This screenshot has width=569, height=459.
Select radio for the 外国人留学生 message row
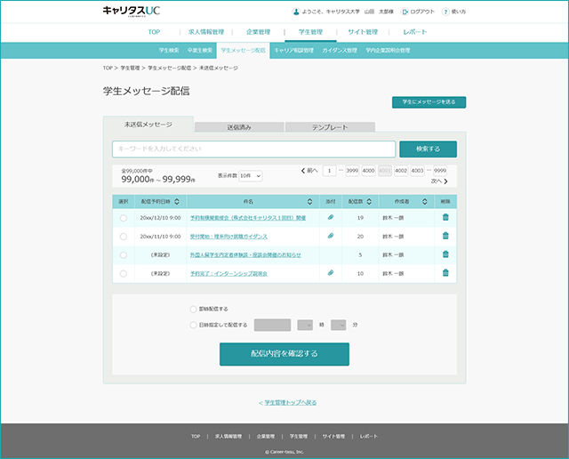[124, 255]
